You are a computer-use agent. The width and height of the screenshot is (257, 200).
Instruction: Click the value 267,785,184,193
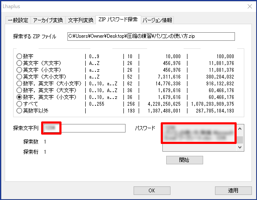(215, 111)
